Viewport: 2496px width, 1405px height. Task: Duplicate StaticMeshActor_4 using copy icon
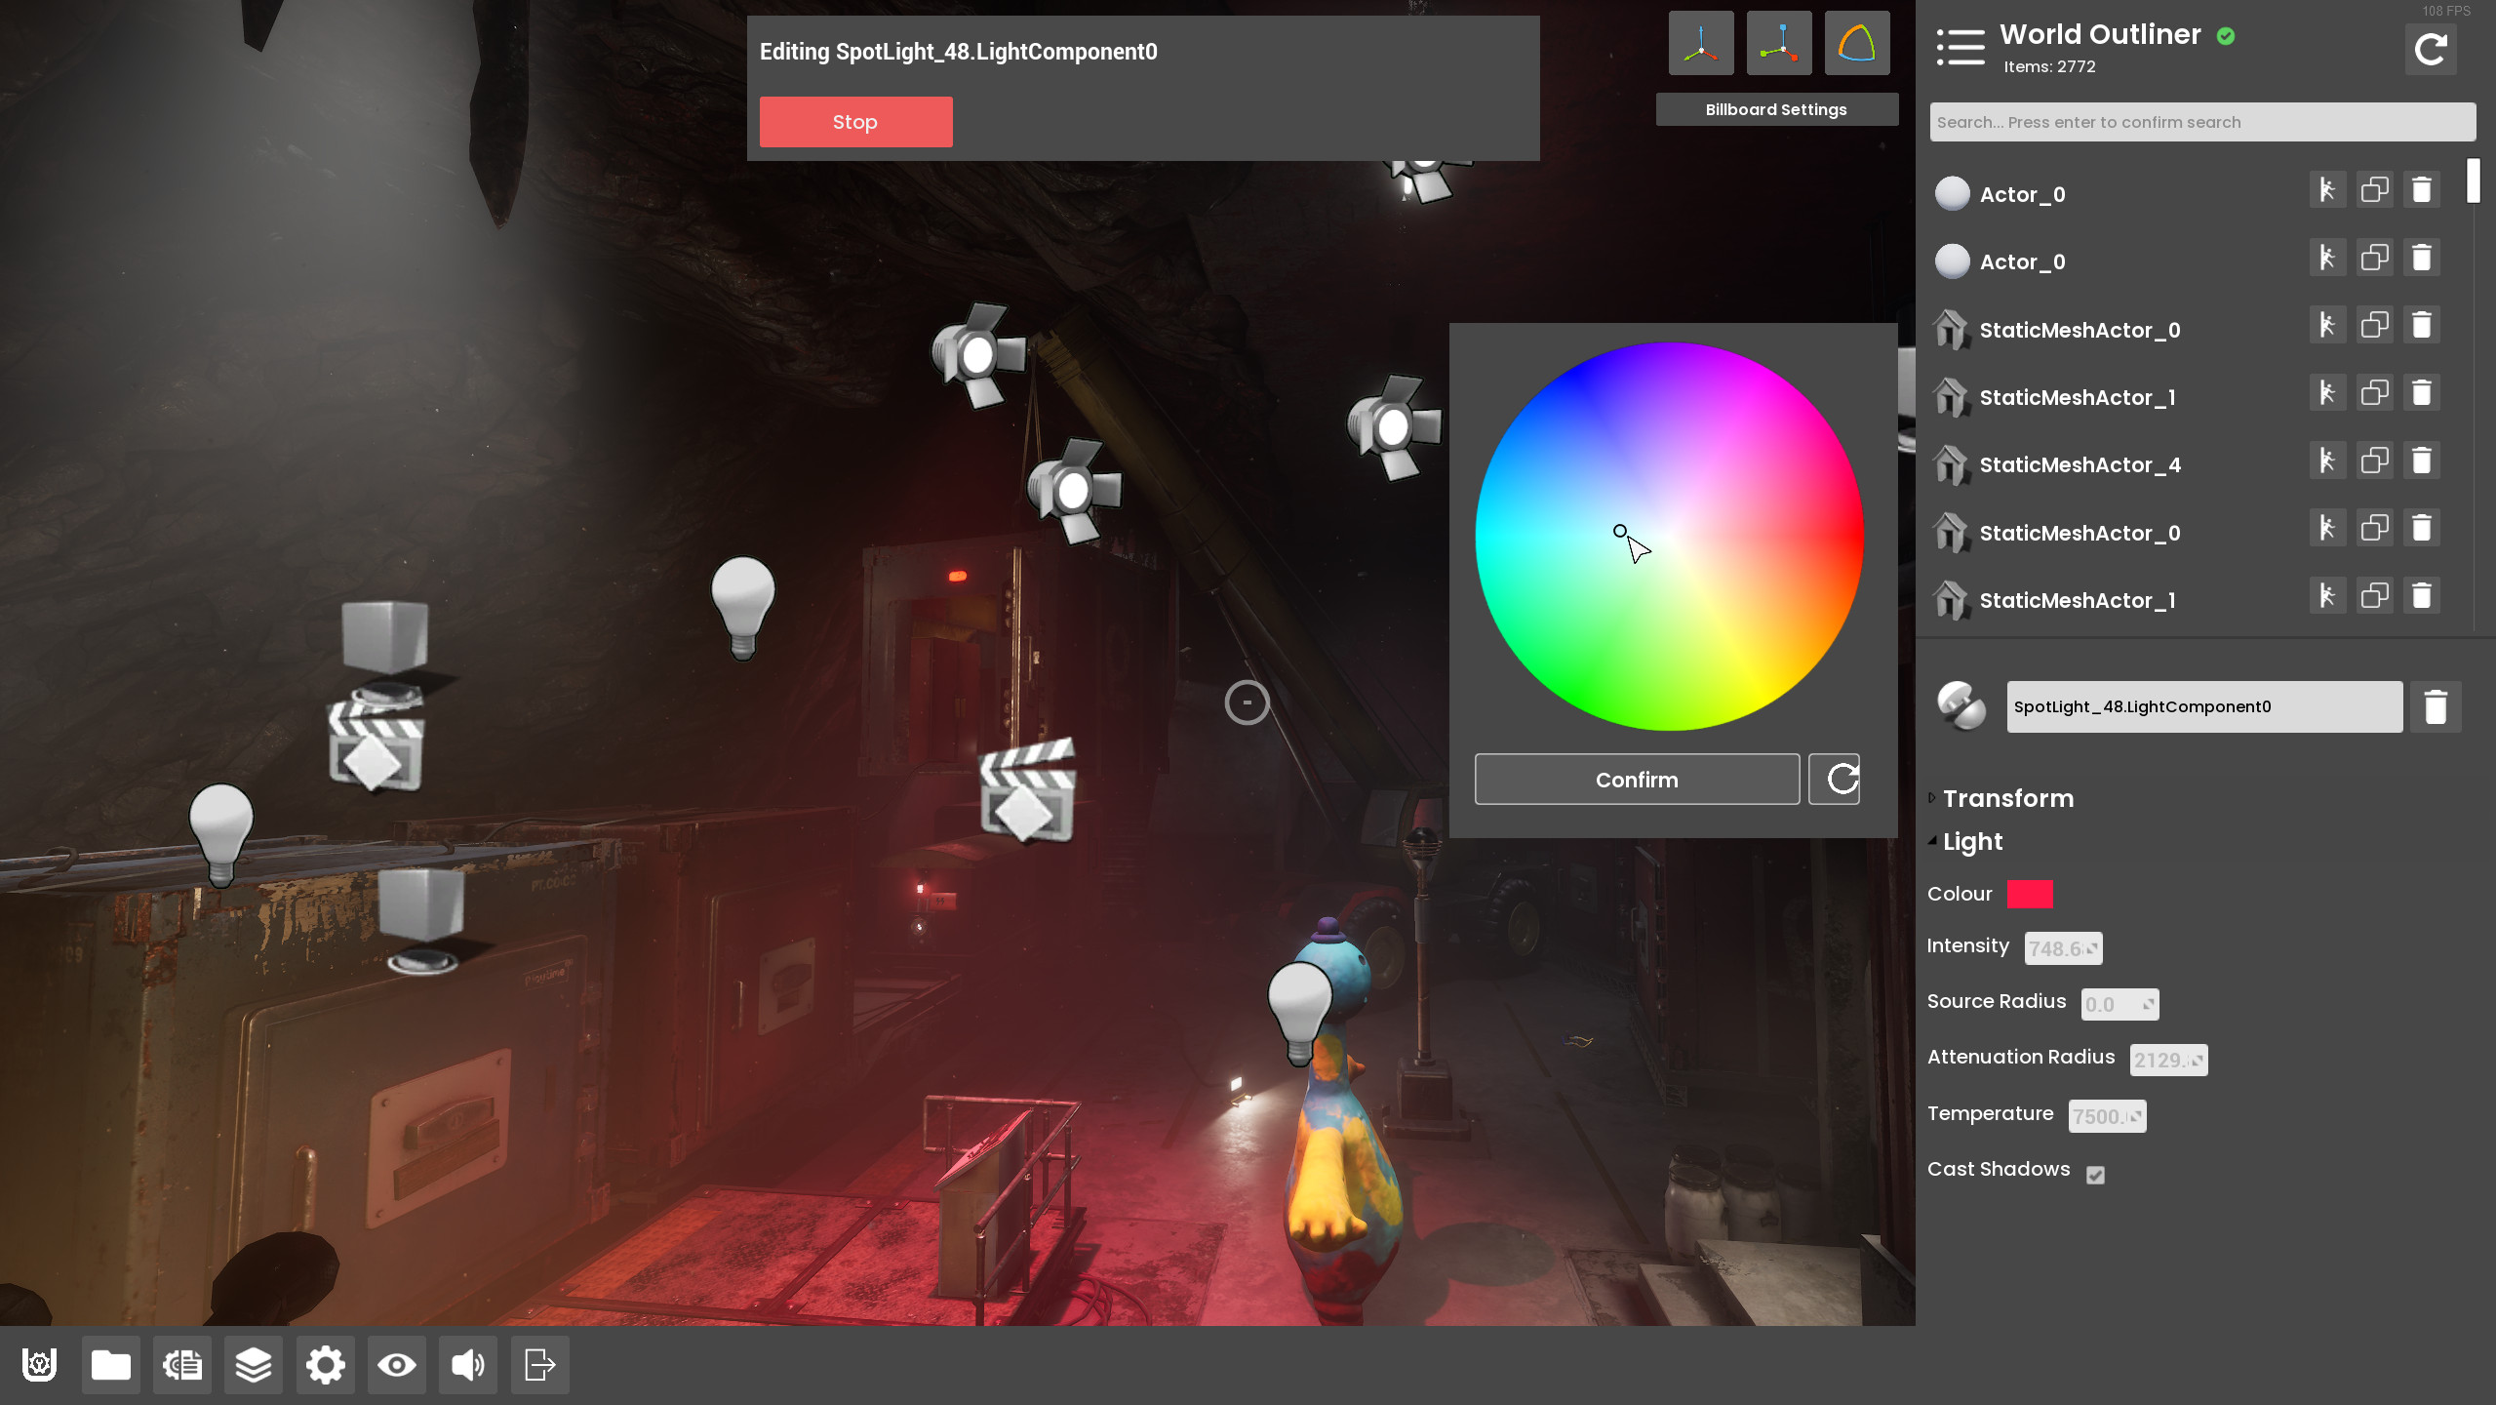click(x=2374, y=461)
